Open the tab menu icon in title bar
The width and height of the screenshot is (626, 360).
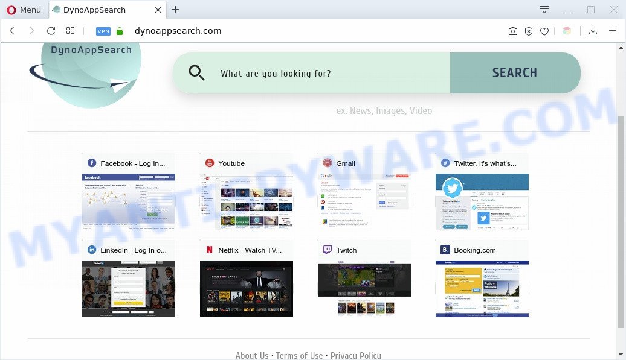[544, 10]
